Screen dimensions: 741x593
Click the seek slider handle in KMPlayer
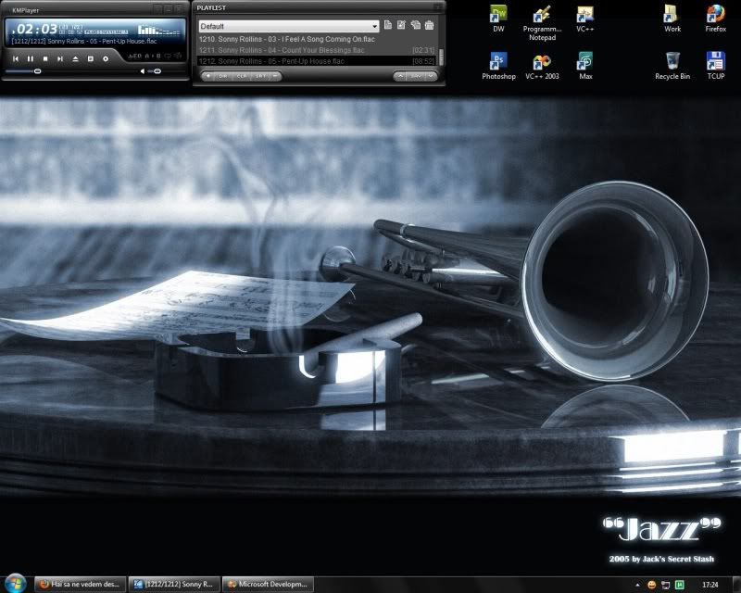(37, 71)
